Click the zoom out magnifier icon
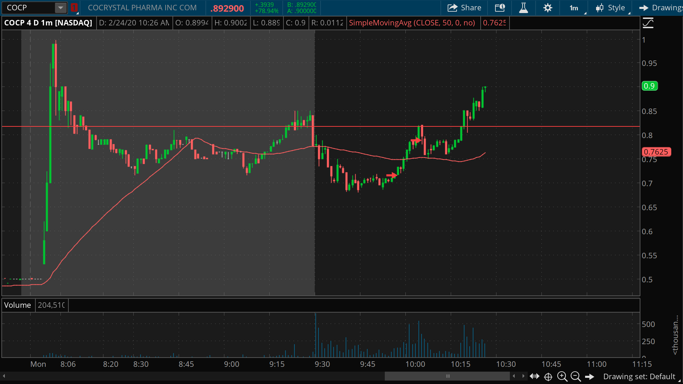 (x=575, y=376)
